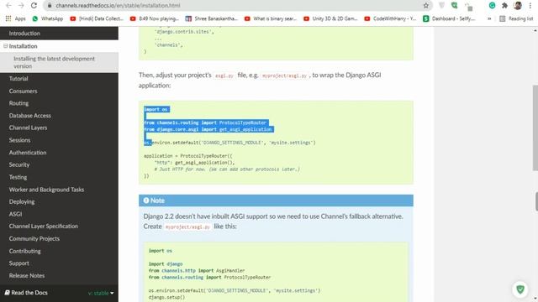538x302 pixels.
Task: Open the 8:49 Now playing bookmark
Action: click(155, 18)
